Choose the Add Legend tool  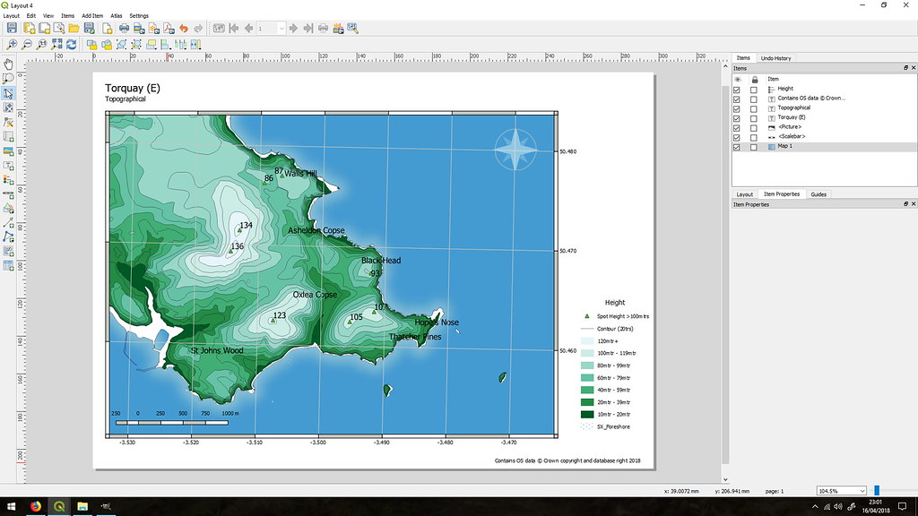coord(8,179)
